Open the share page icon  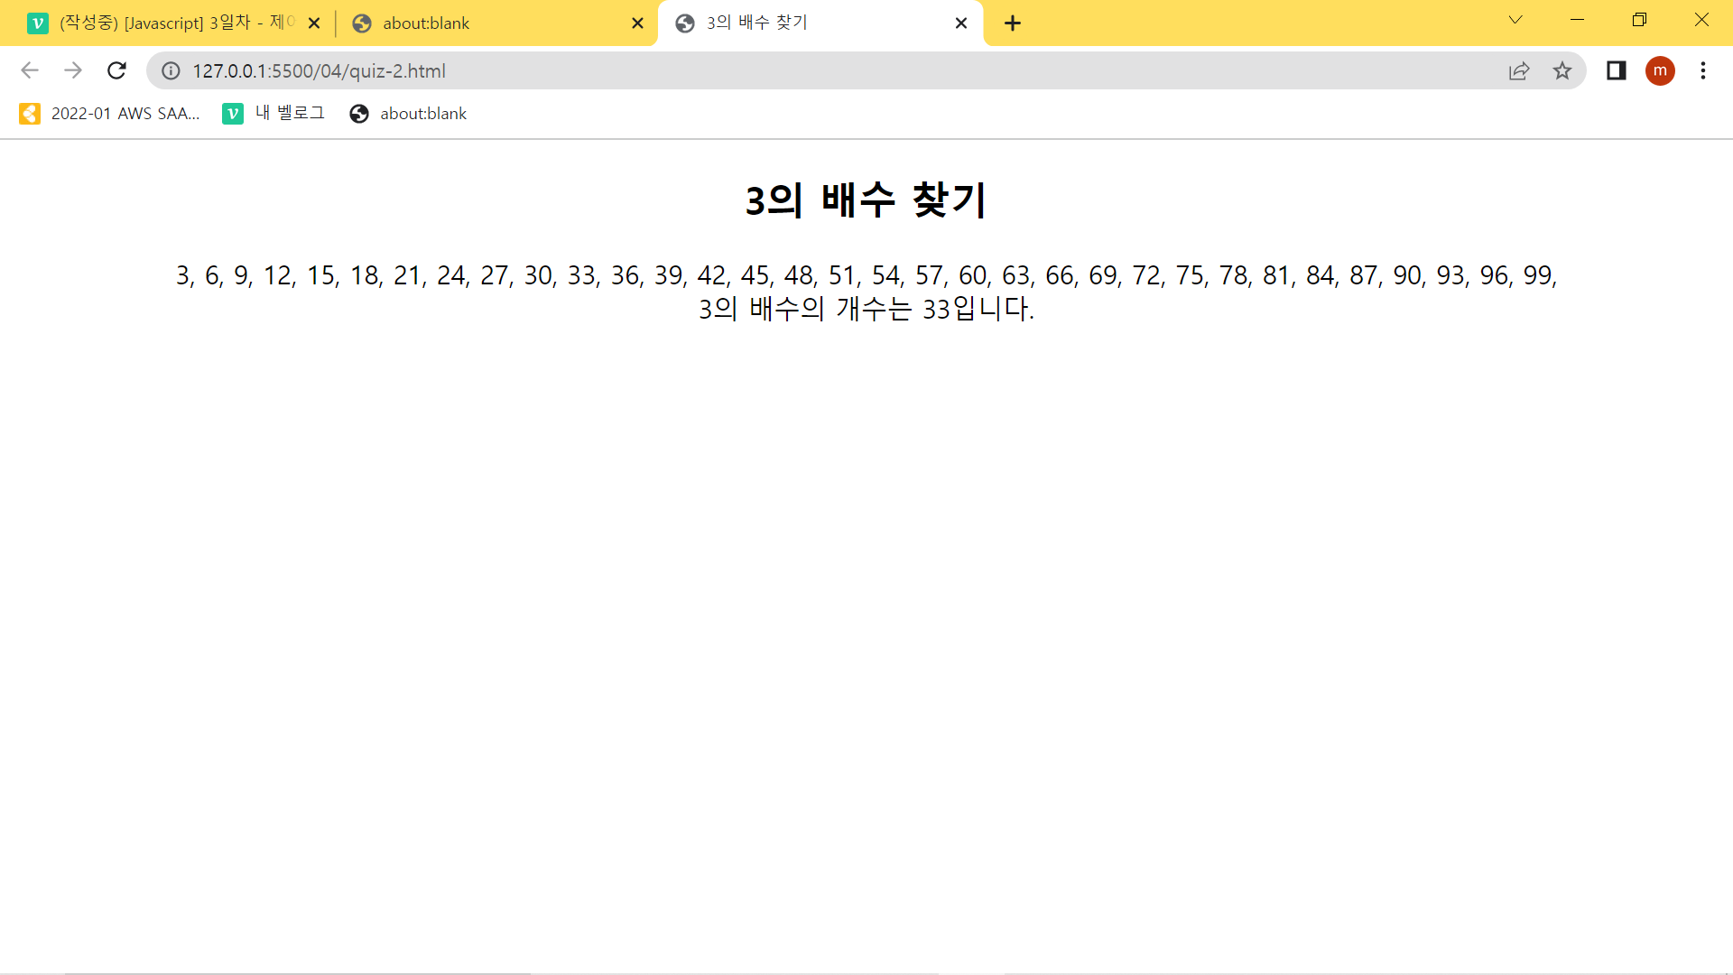[x=1519, y=70]
